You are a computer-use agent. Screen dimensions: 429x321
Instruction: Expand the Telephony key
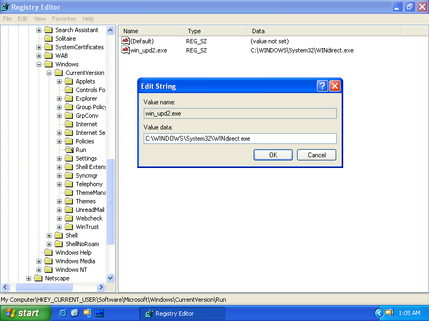59,184
